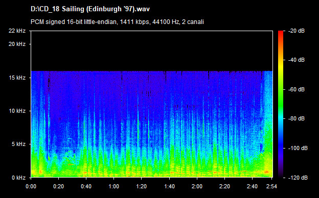Click the '5 kHz' frequency axis label
Screen dimensions: 319x198
coord(18,144)
